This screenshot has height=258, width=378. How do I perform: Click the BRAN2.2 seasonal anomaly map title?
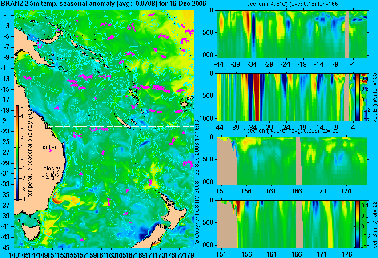pyautogui.click(x=104, y=4)
